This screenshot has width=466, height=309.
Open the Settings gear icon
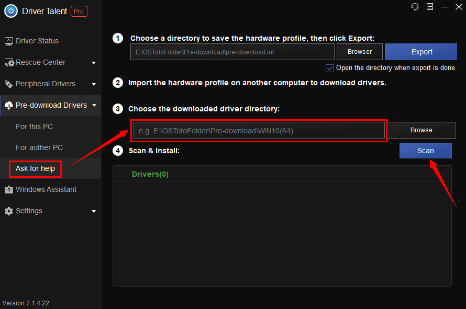[x=9, y=211]
